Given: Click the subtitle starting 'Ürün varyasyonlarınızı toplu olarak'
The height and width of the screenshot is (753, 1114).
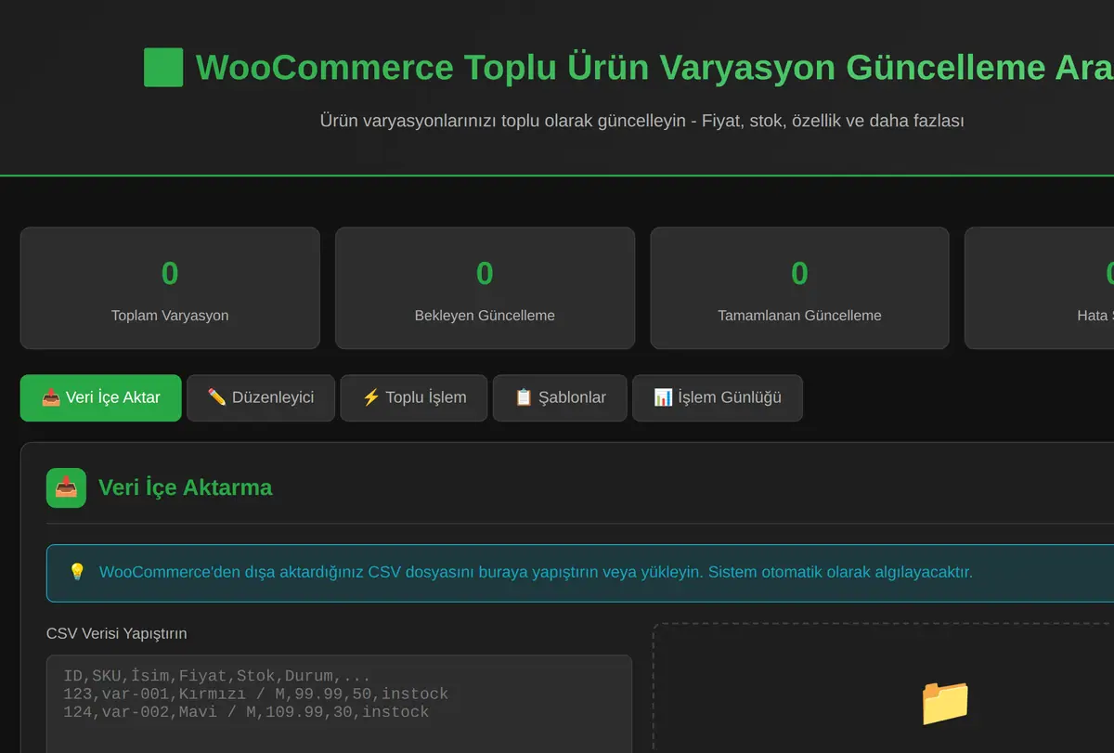Looking at the screenshot, I should [x=642, y=121].
